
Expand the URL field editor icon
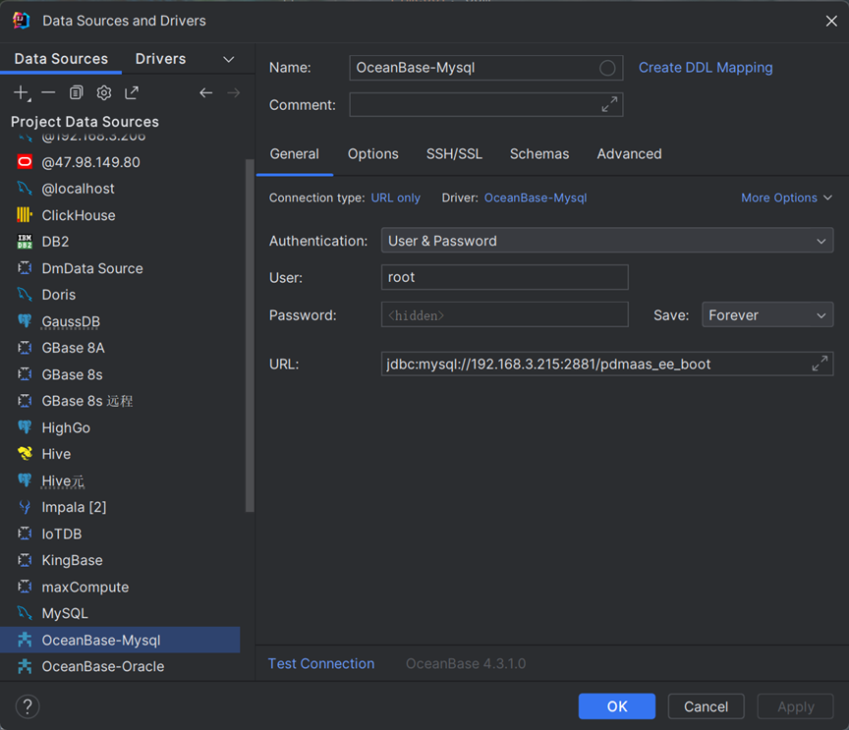[x=820, y=364]
